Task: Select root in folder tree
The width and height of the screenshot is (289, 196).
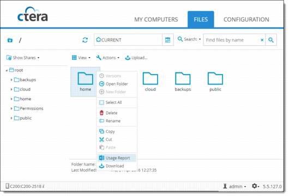Action: click(16, 70)
